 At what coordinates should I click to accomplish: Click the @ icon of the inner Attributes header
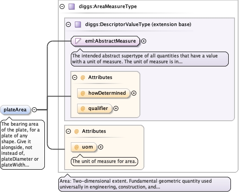[x=83, y=77]
